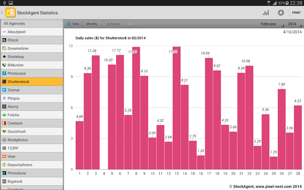
Task: Tap the StockAgent camera app icon
Action: point(10,12)
